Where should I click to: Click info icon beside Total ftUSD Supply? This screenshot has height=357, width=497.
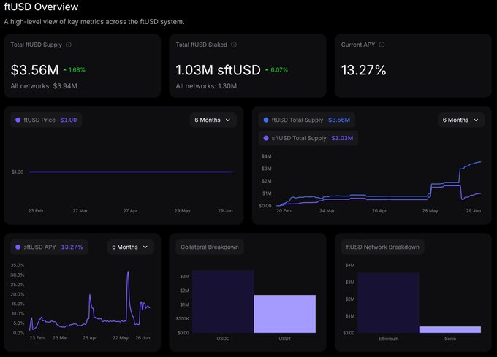click(x=69, y=45)
